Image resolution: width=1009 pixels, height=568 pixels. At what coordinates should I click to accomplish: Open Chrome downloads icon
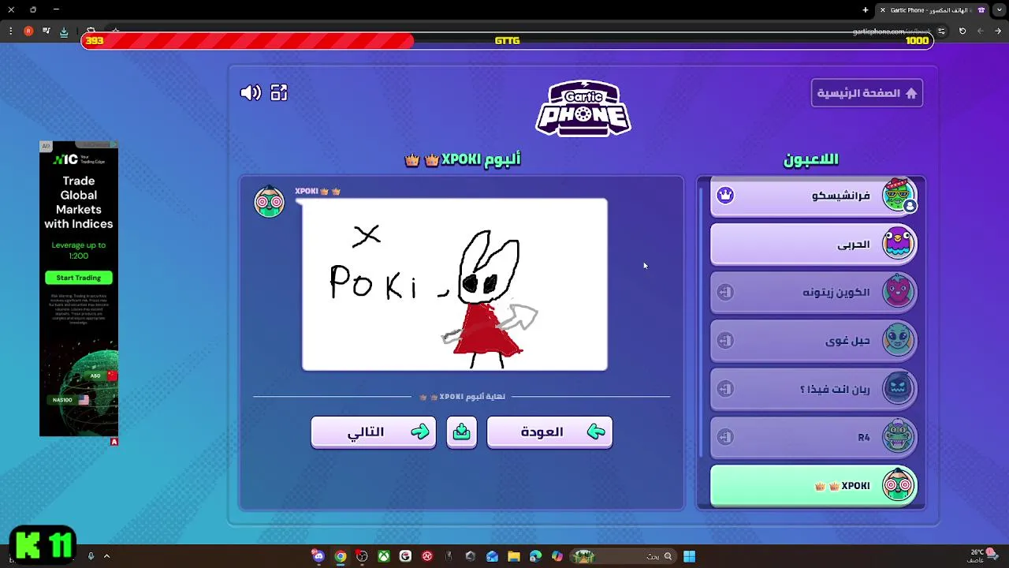click(64, 31)
